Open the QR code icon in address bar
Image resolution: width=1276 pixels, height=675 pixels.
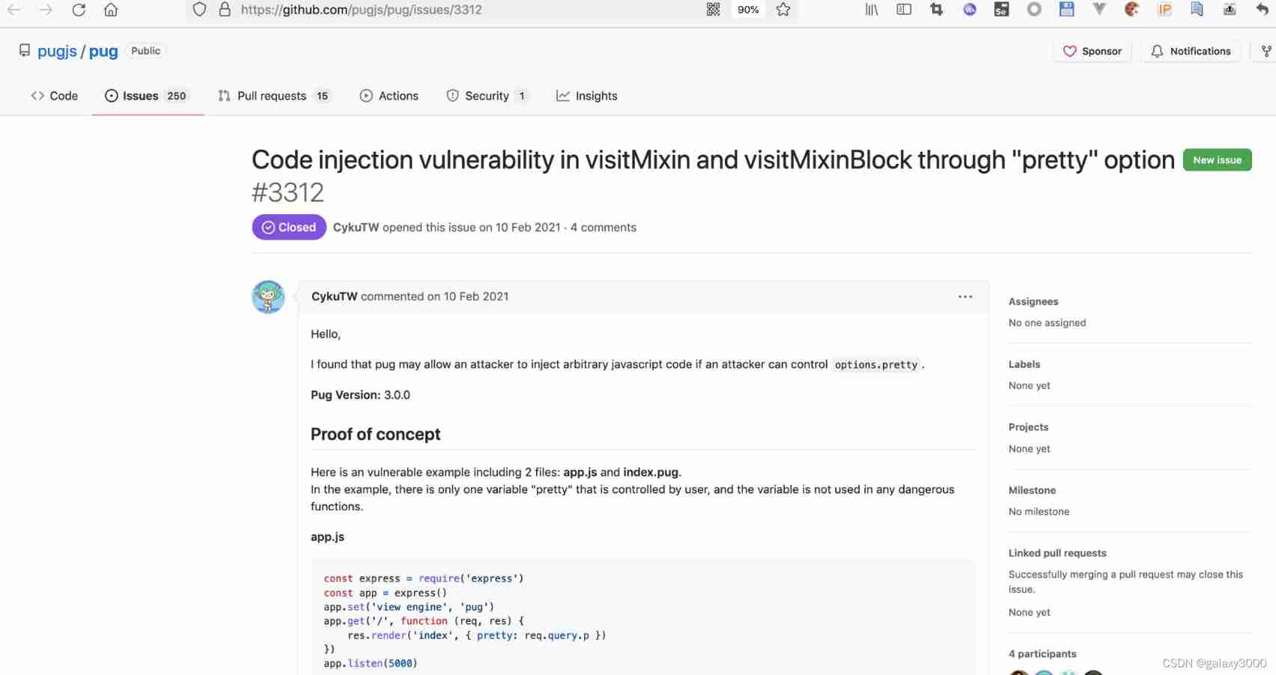713,10
